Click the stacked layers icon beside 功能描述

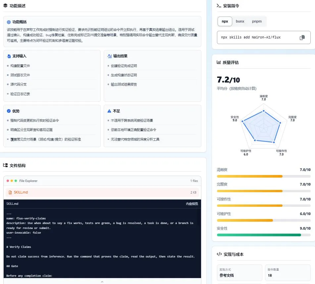pos(5,6)
